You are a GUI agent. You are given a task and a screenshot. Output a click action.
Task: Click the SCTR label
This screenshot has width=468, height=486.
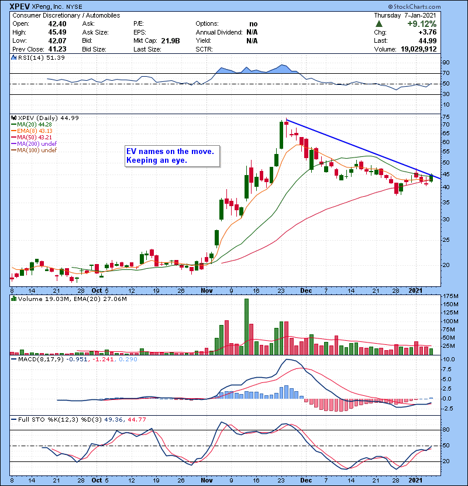204,49
